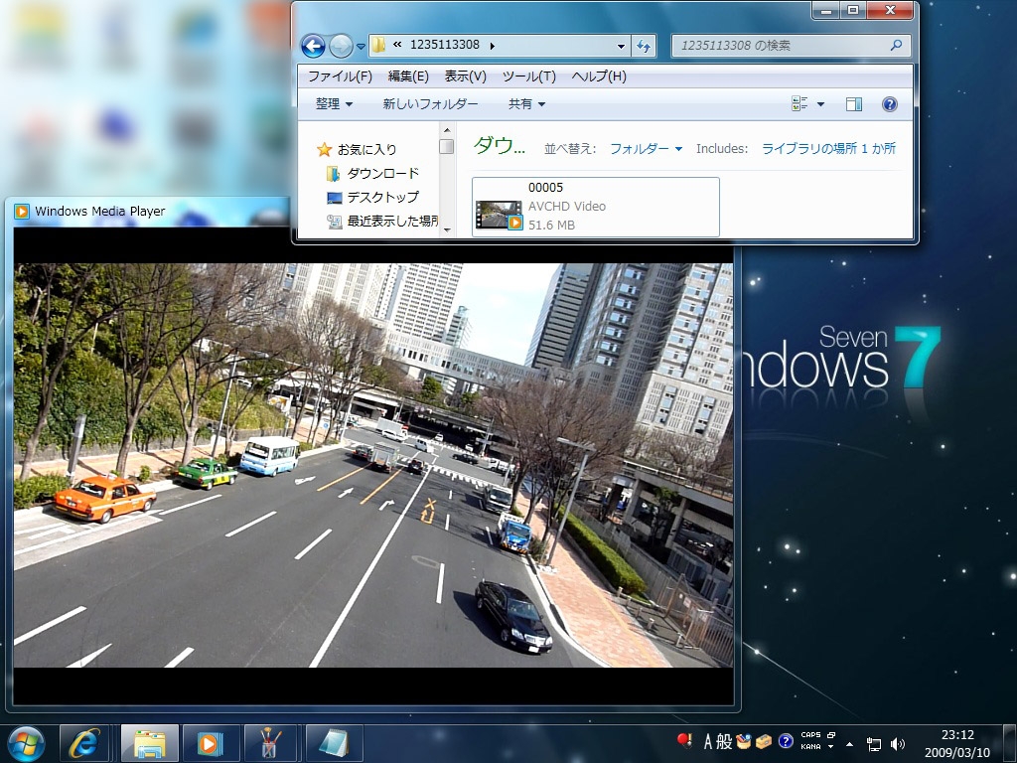Toggle the IME input mode 'A' indicator
The image size is (1017, 763).
pos(709,741)
